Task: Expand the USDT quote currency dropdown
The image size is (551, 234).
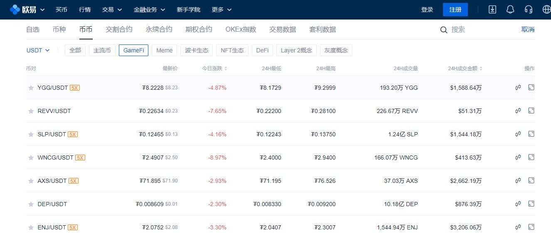Action: click(x=38, y=50)
